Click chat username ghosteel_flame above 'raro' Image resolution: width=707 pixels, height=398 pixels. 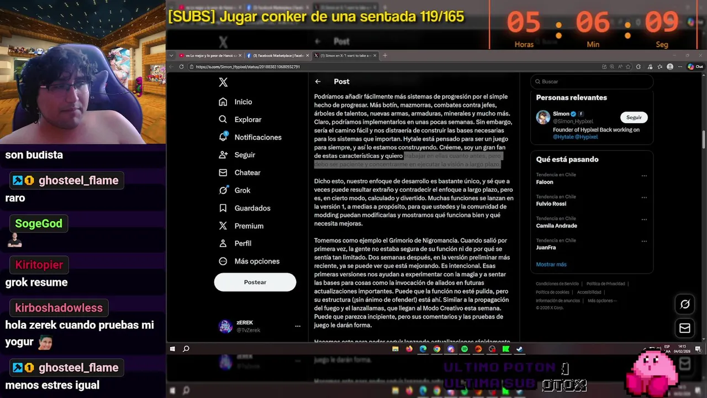tap(66, 180)
